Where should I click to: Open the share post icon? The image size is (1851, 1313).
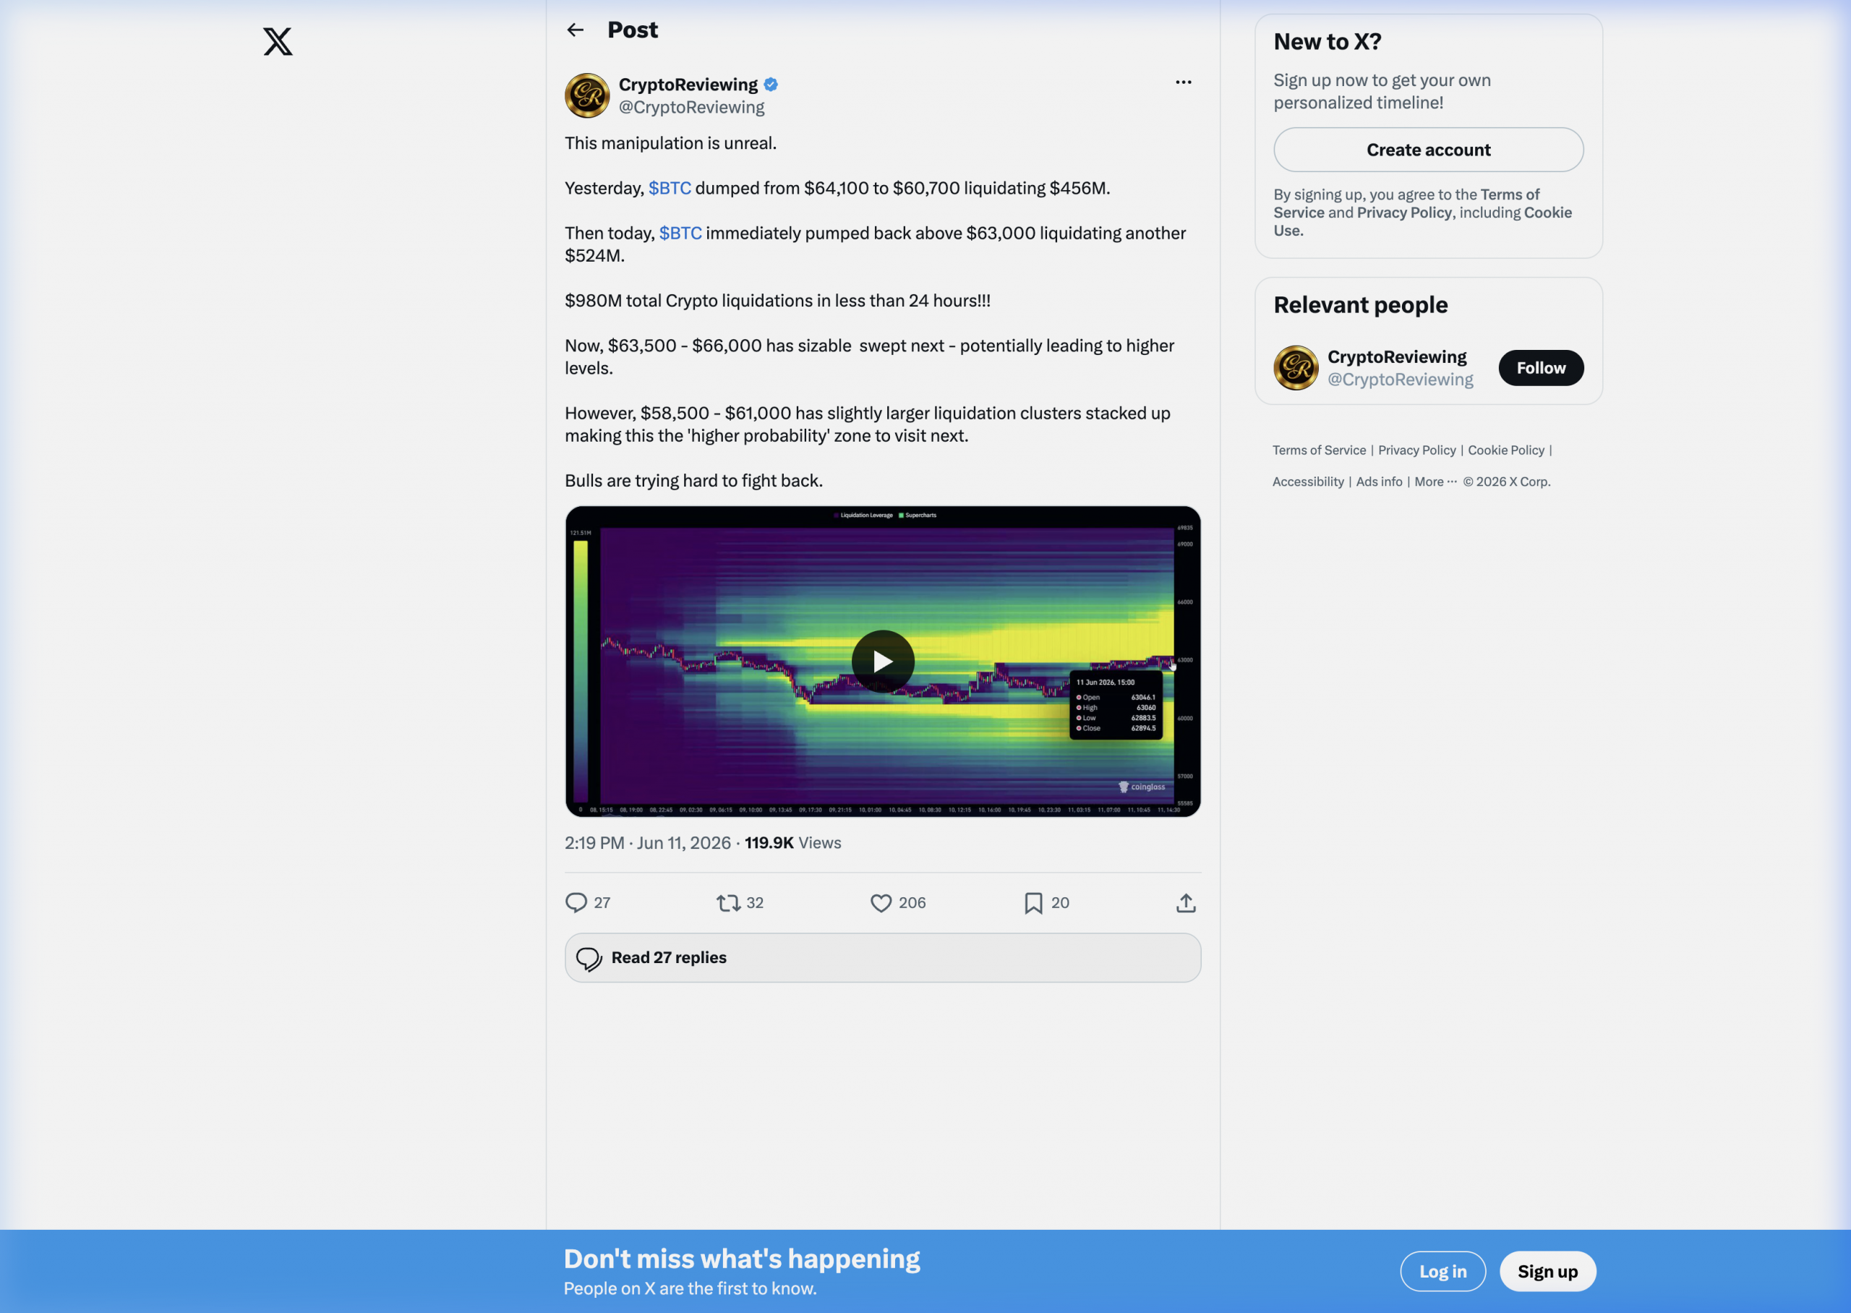point(1185,902)
